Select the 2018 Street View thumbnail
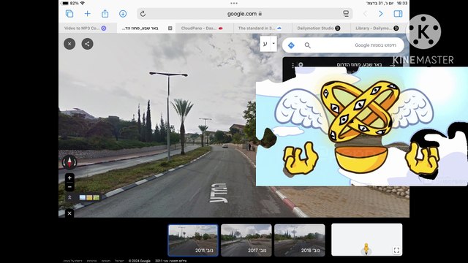 (x=299, y=240)
